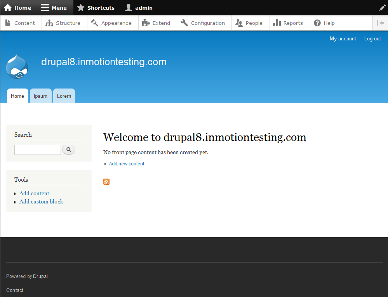388x297 pixels.
Task: Click the drupal8.inmotiontesting.com site name
Action: pyautogui.click(x=104, y=62)
